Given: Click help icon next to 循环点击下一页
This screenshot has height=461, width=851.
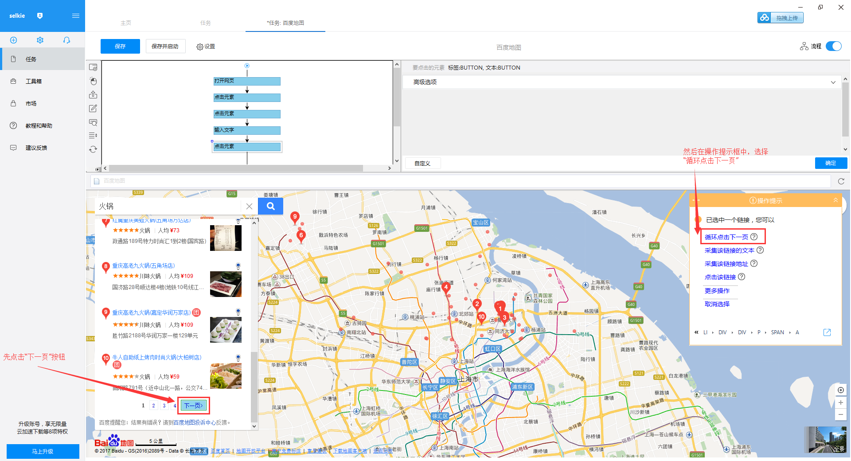Looking at the screenshot, I should point(754,237).
